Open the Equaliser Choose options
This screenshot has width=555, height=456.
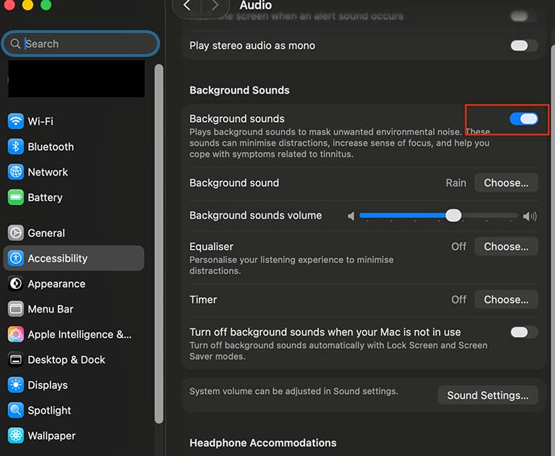click(505, 247)
